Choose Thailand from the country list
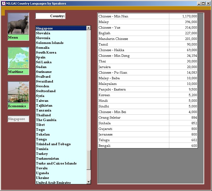Image resolution: width=212 pixels, height=191 pixels. tap(43, 115)
